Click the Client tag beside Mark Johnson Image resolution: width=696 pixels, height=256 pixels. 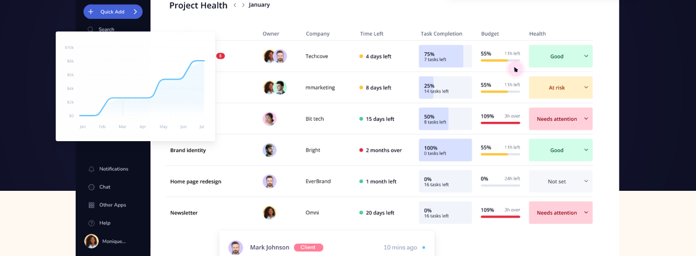(308, 248)
